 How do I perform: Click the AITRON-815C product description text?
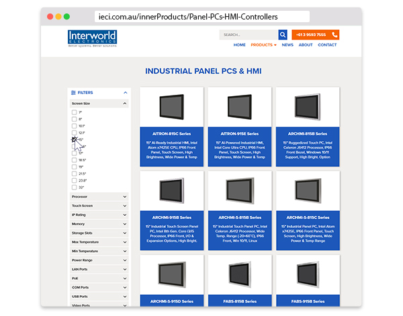[x=172, y=150]
